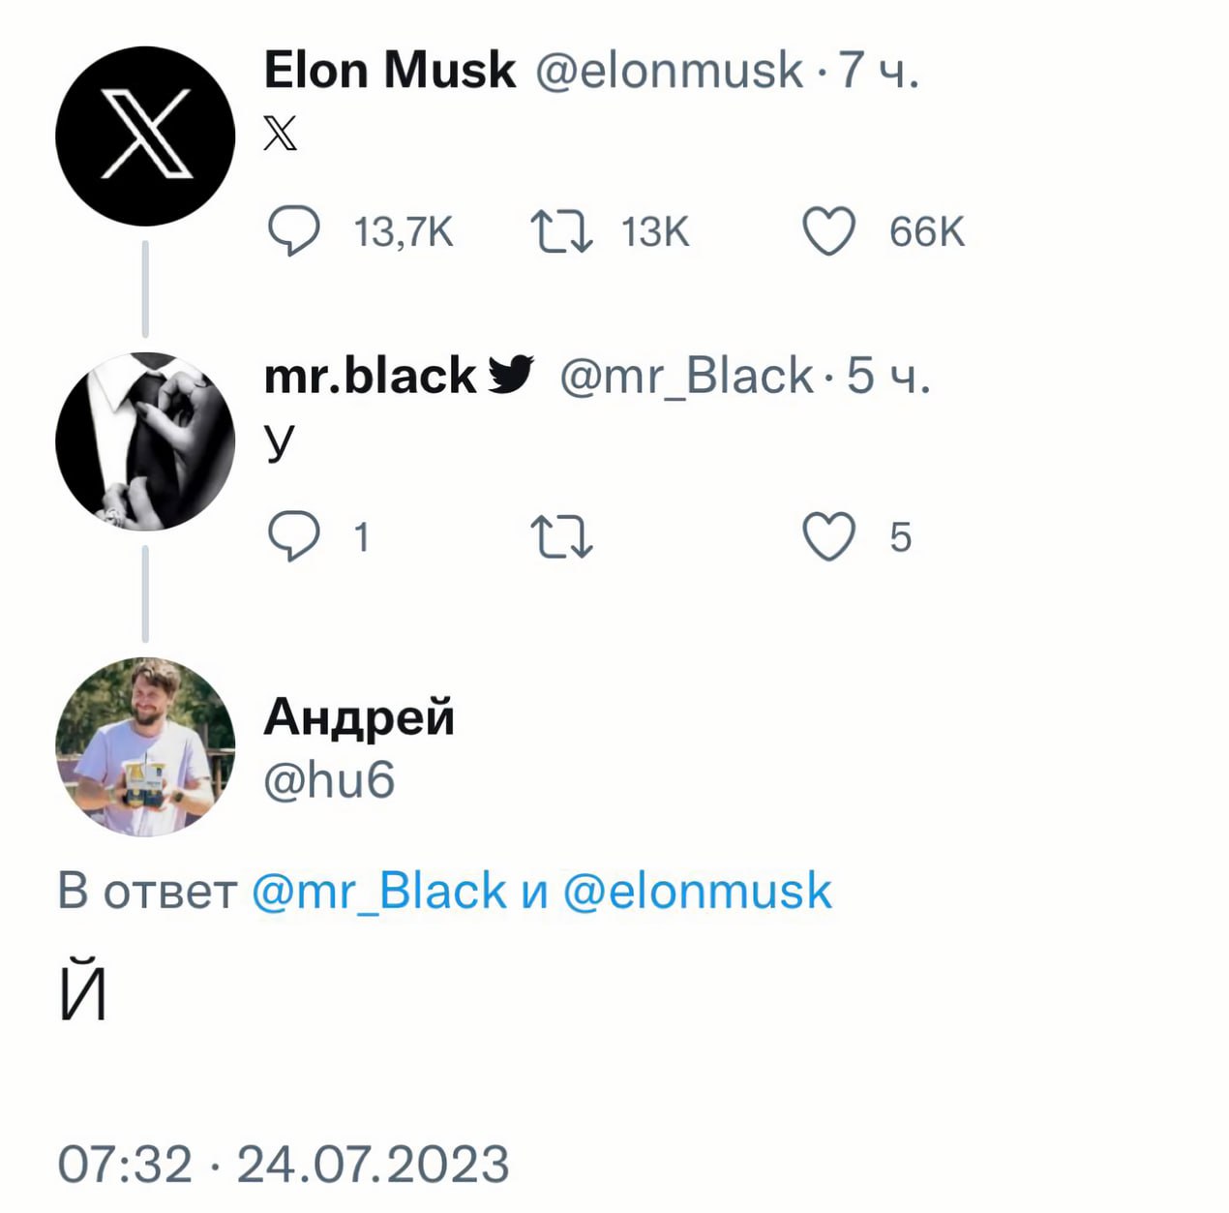Follow the @mr_Black mention in the reply line
Screen dimensions: 1229x1213
pyautogui.click(x=379, y=892)
